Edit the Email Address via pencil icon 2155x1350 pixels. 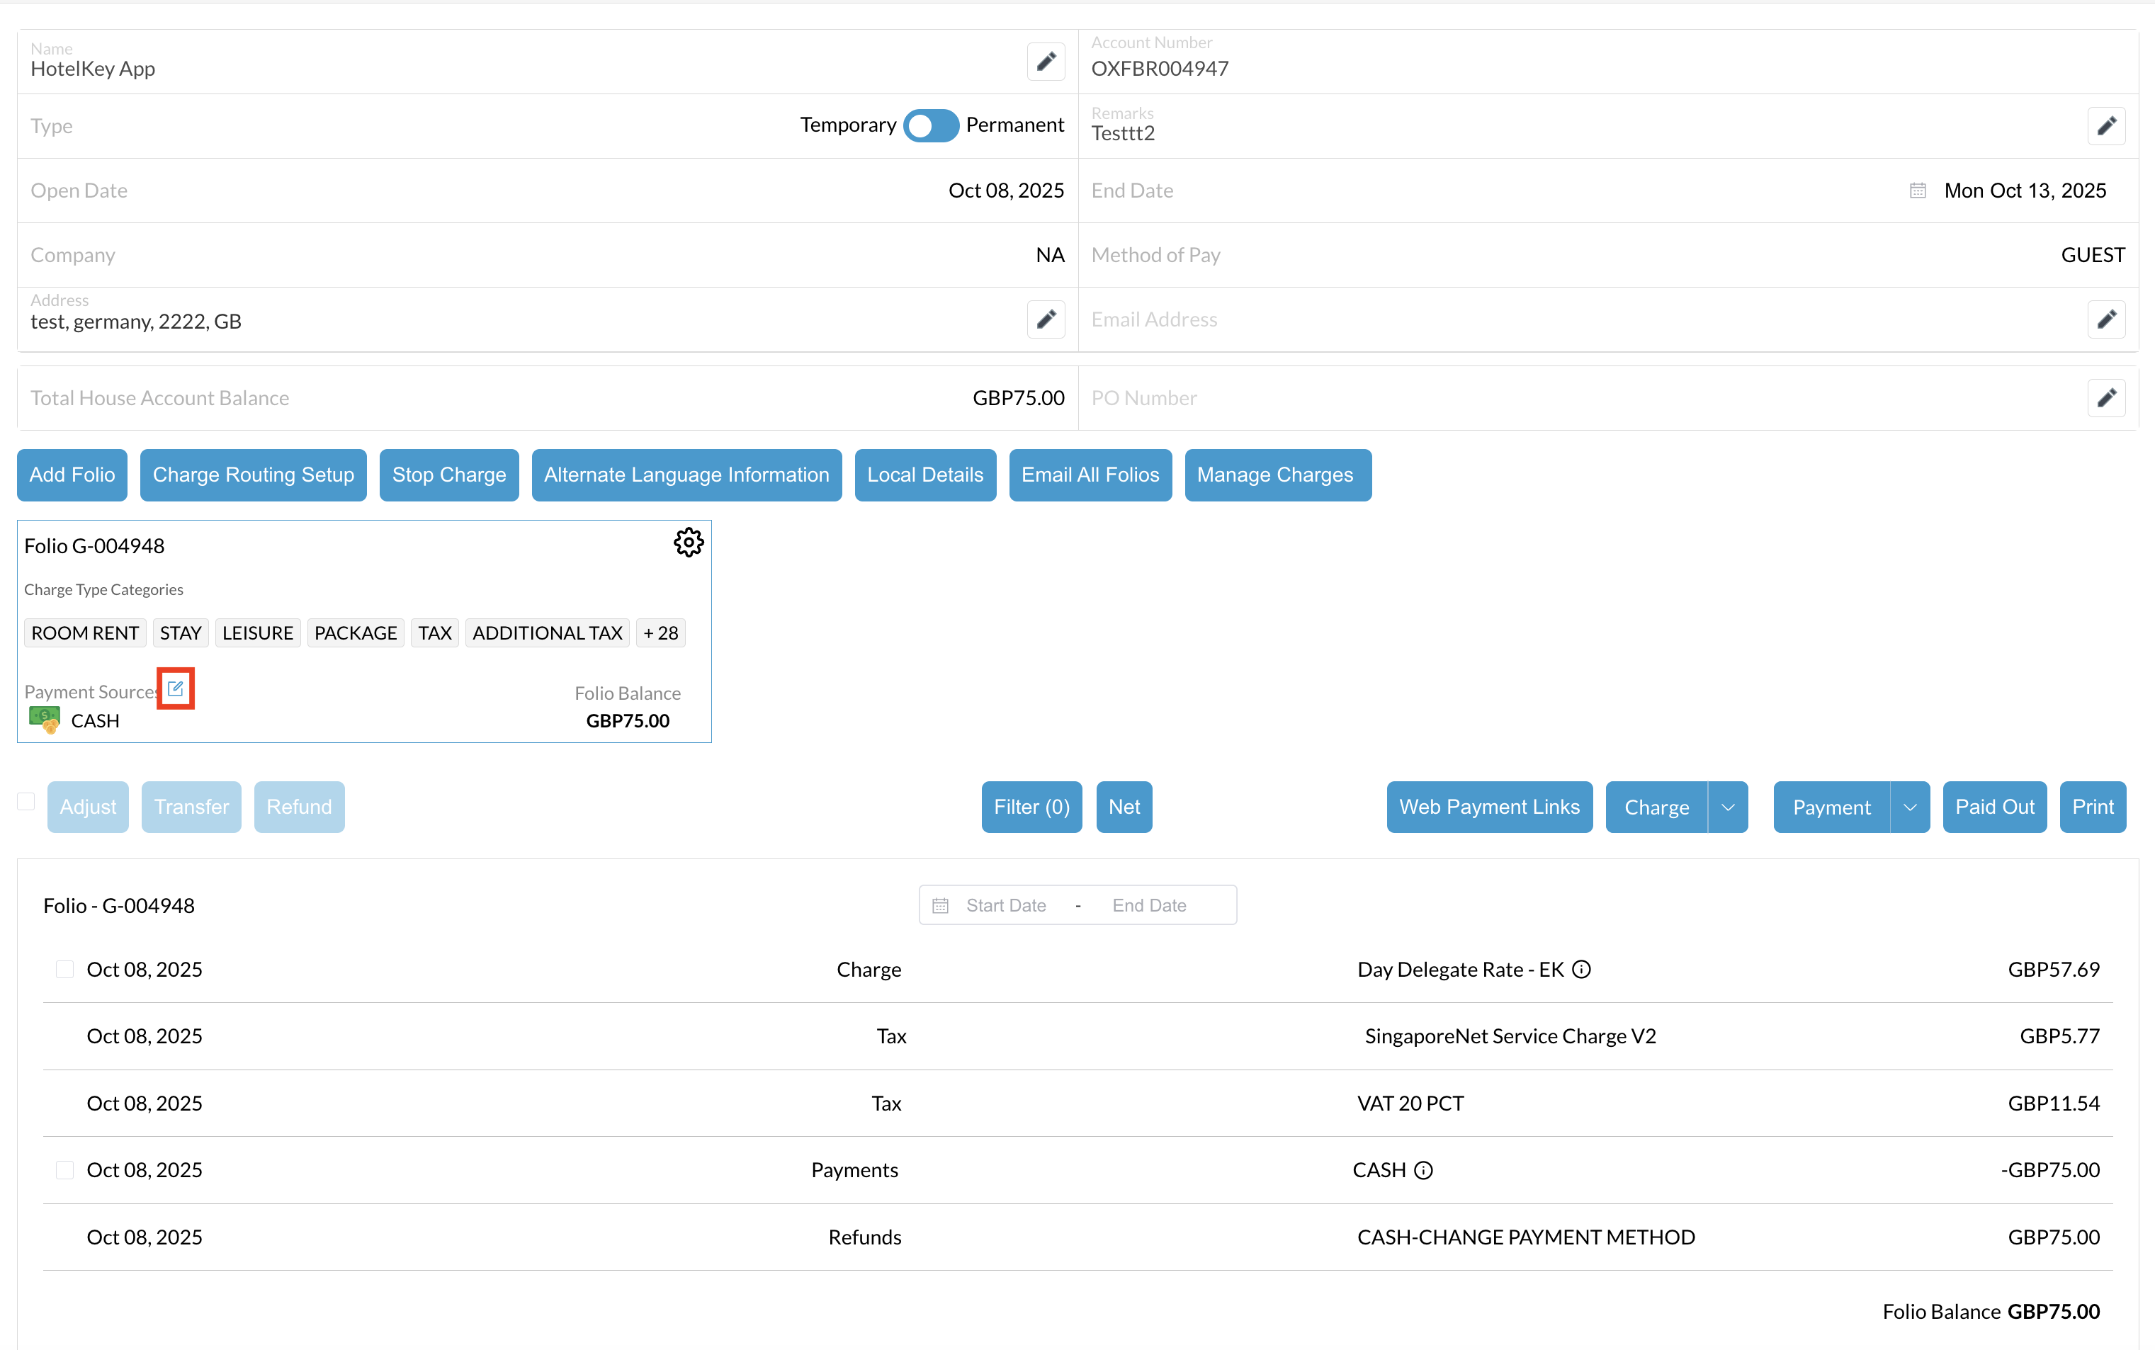click(2106, 319)
